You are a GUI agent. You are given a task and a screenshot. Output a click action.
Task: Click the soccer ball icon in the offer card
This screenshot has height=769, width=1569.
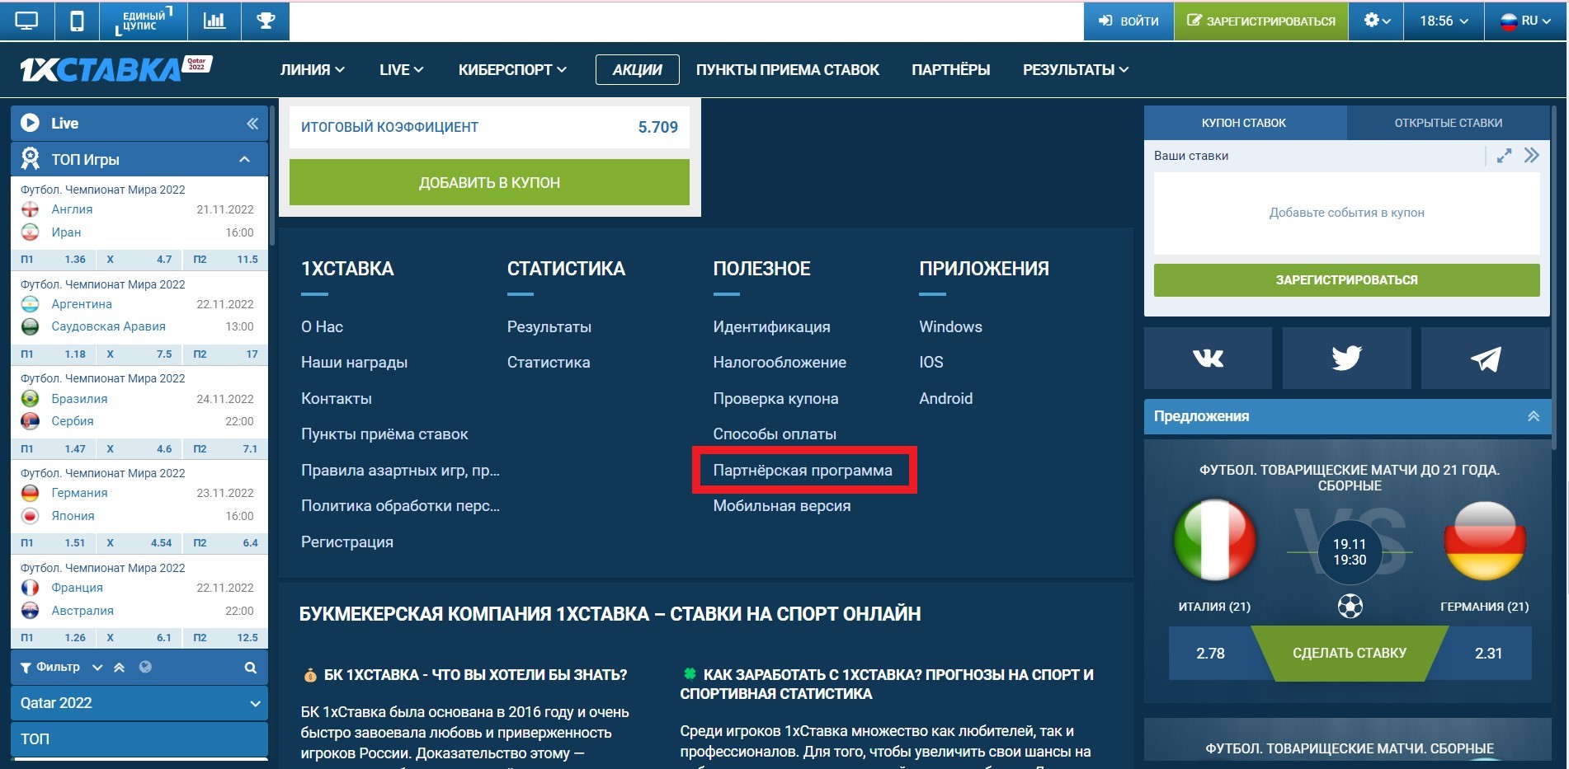pos(1350,607)
